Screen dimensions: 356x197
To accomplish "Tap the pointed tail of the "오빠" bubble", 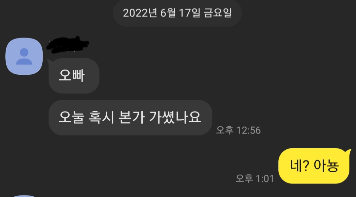I will 49,62.
